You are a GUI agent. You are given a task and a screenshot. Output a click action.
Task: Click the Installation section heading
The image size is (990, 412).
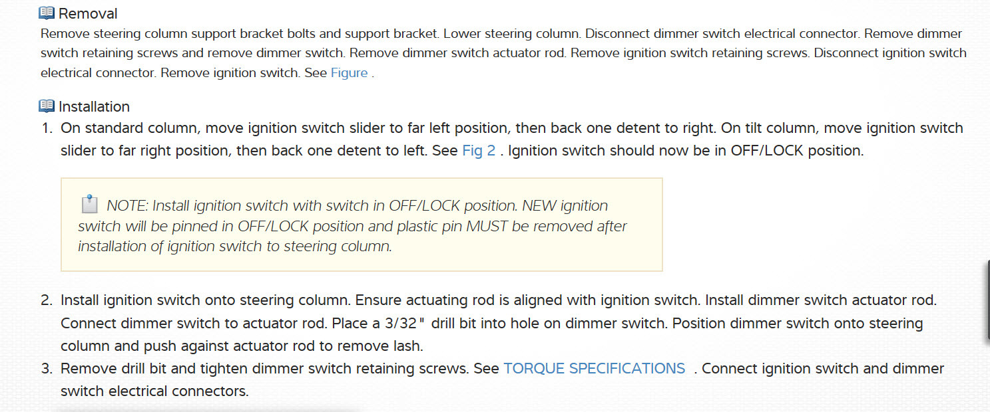point(94,106)
